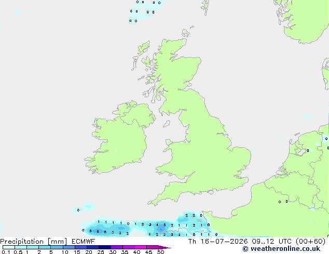
Task: Click the 25–30 mm dark blue swatch
Action: (x=104, y=247)
